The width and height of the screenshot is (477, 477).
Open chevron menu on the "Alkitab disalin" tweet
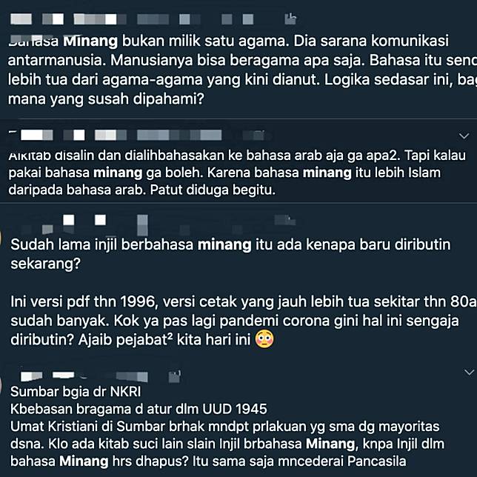click(464, 136)
